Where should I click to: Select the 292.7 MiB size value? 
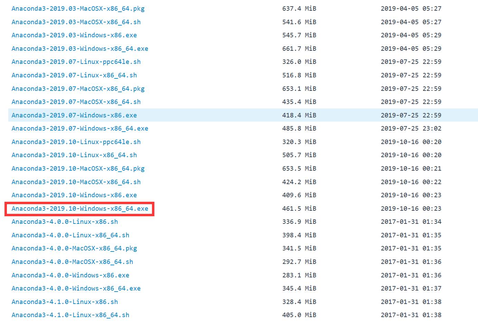(x=299, y=262)
